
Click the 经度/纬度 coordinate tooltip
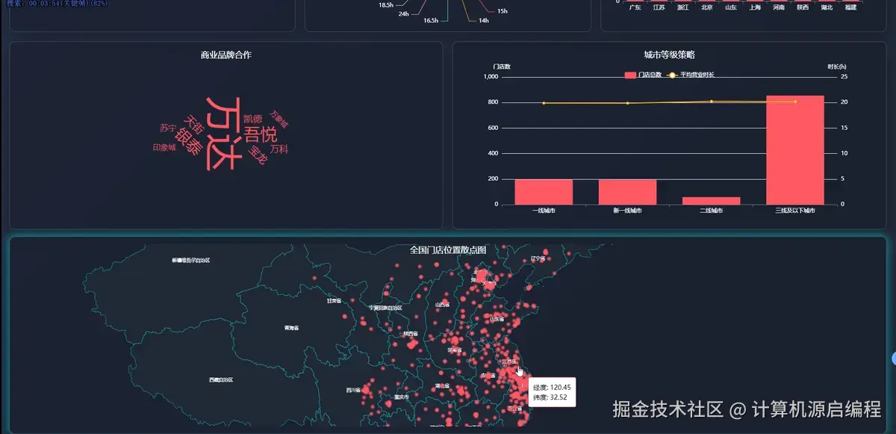point(553,392)
